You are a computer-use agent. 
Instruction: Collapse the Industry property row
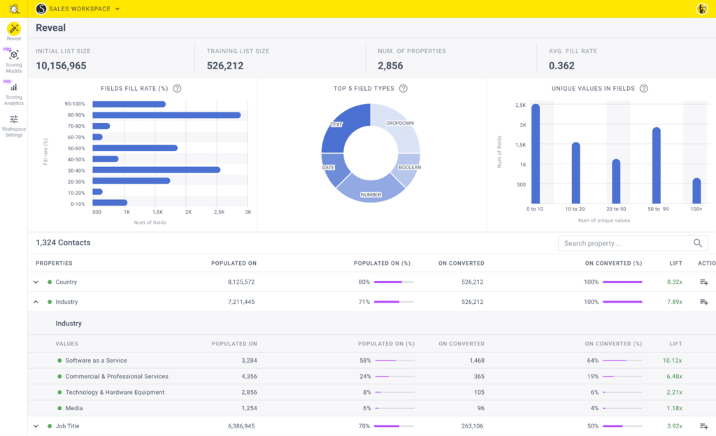[36, 301]
